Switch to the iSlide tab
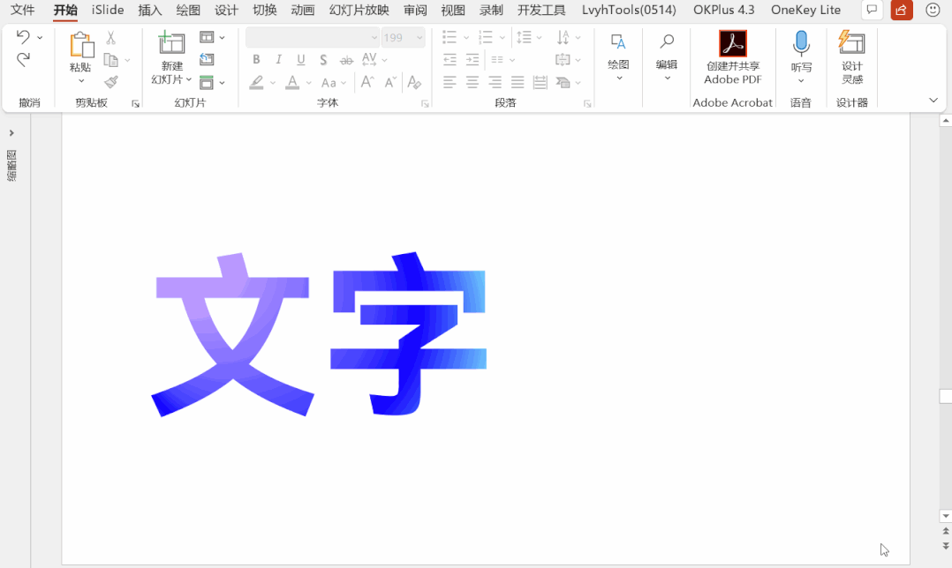The width and height of the screenshot is (952, 568). 108,10
